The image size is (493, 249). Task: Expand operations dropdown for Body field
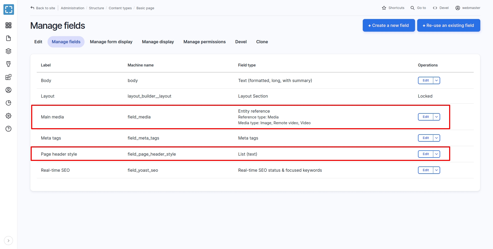click(436, 80)
